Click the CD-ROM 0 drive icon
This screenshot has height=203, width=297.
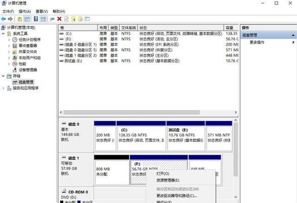[64, 191]
